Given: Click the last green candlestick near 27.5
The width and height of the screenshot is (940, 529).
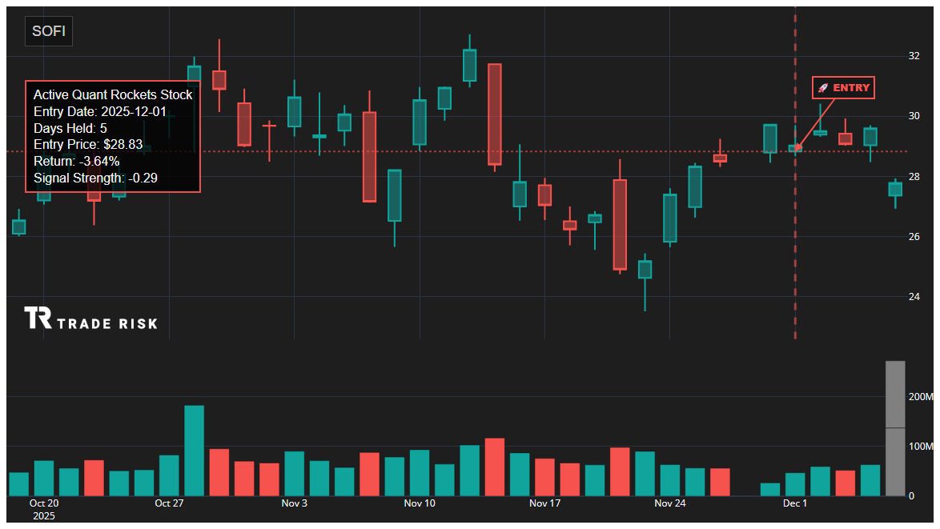Looking at the screenshot, I should 895,190.
